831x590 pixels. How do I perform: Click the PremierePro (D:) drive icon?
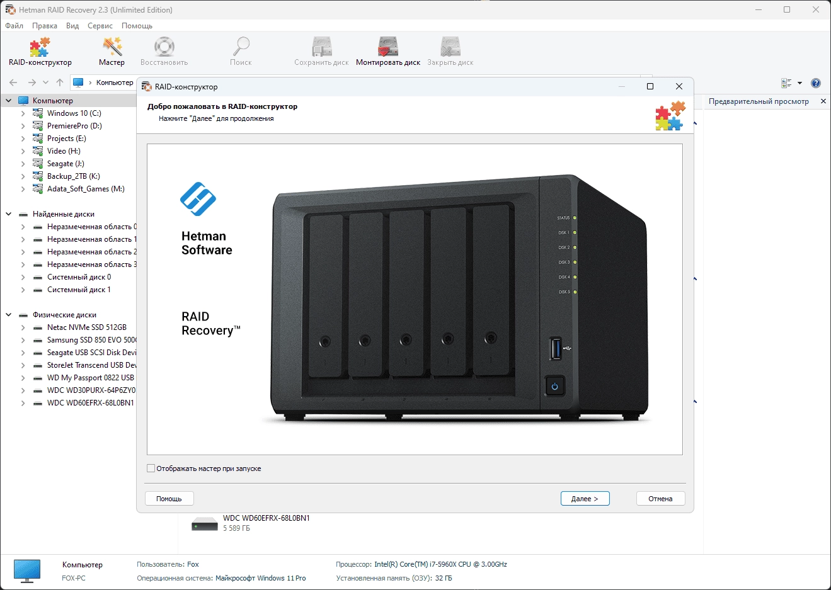(38, 126)
